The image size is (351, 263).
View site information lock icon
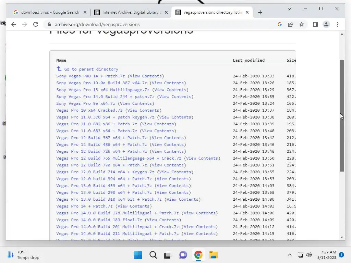[x=49, y=24]
